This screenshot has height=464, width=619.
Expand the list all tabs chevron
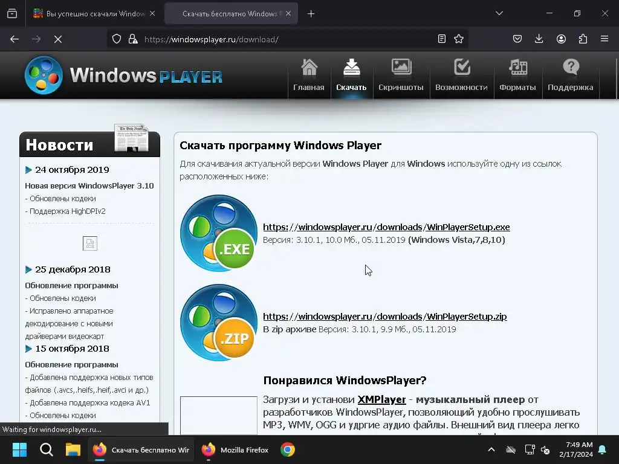click(499, 13)
